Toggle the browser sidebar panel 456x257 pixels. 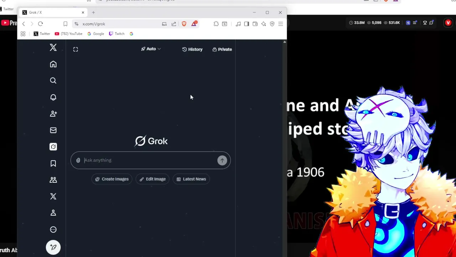pyautogui.click(x=247, y=24)
